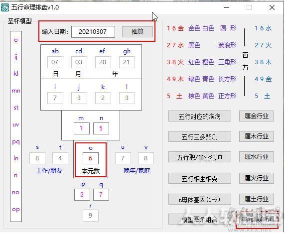Select the 'mn' entry in left list
The width and height of the screenshot is (285, 233).
[x=16, y=91]
